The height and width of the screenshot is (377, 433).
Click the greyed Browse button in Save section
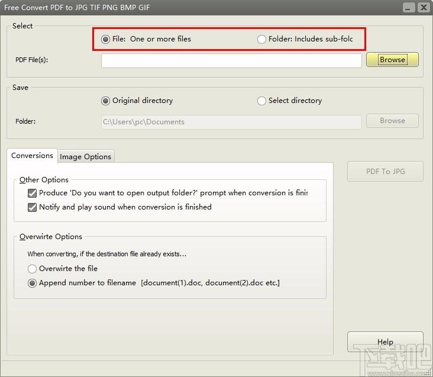392,121
